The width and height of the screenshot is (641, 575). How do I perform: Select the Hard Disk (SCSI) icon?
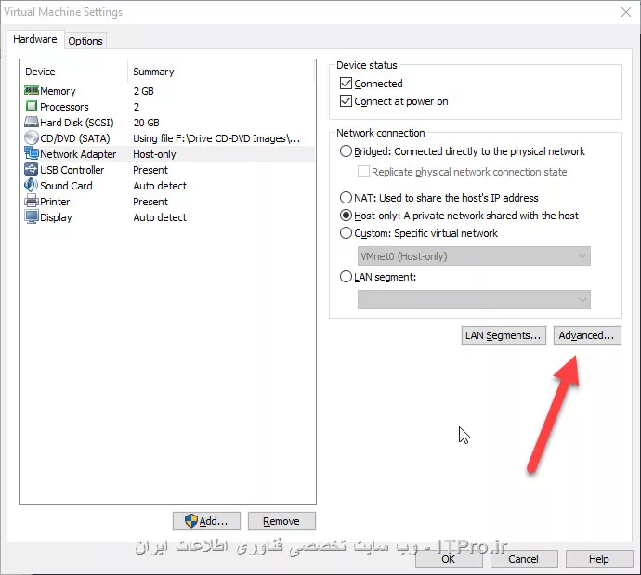(31, 123)
